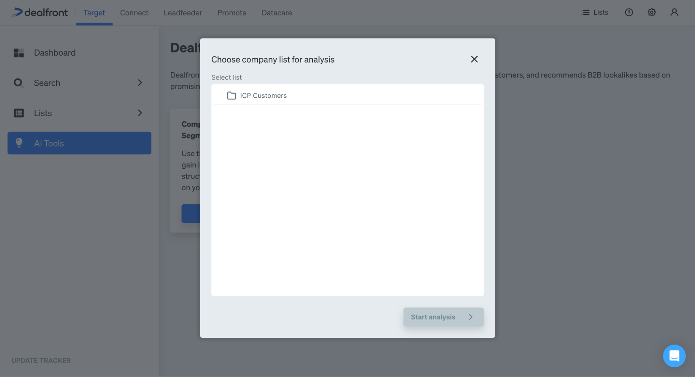Open the help question mark icon
The height and width of the screenshot is (377, 695).
(629, 12)
